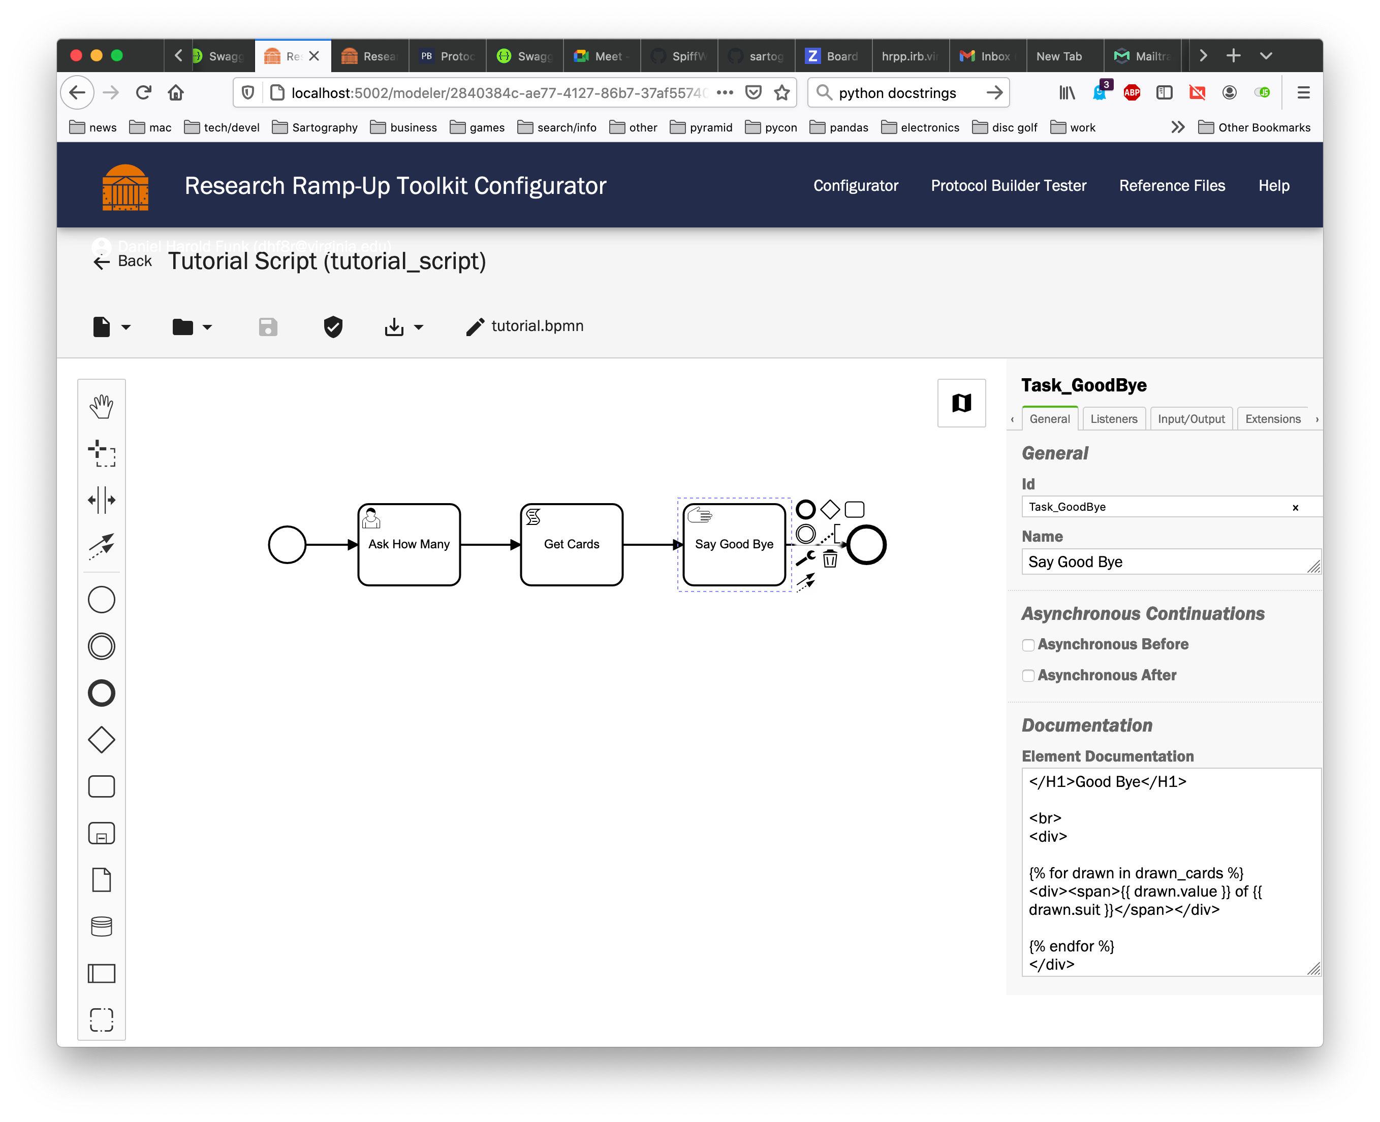Open the download dropdown

tap(403, 326)
